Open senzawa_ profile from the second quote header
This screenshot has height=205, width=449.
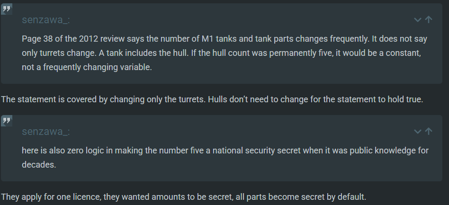46,132
